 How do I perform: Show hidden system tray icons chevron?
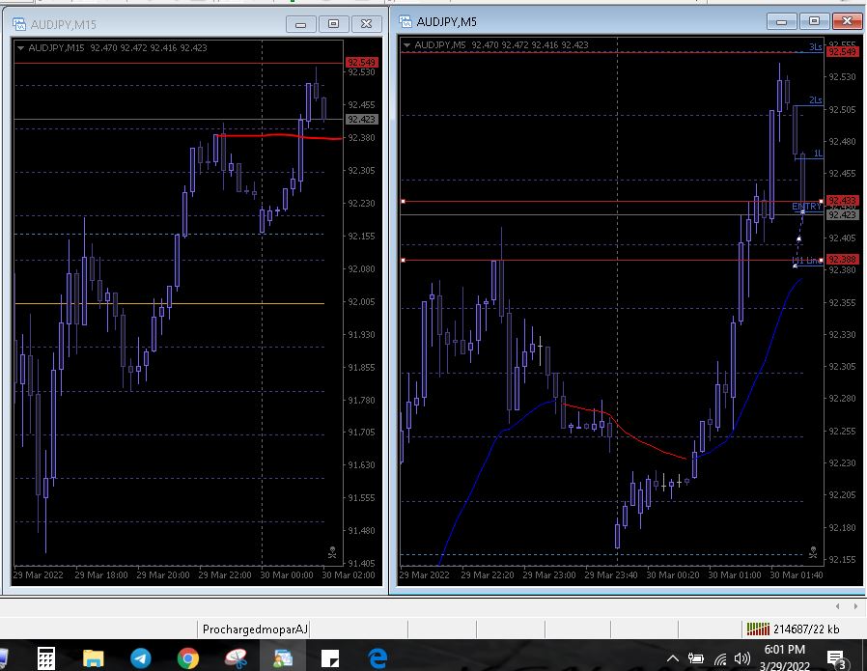pos(672,658)
